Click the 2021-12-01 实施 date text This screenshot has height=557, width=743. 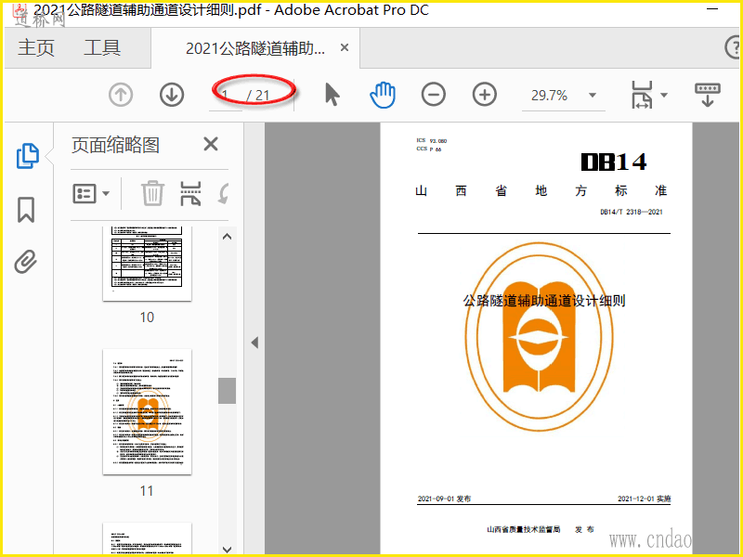[x=644, y=499]
